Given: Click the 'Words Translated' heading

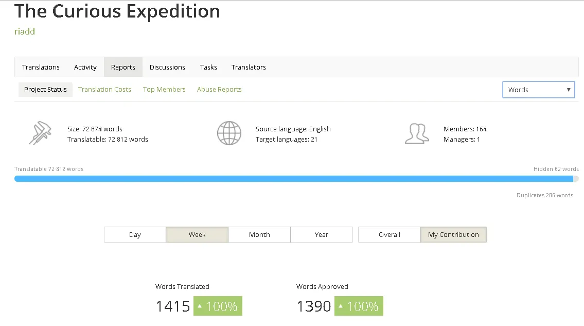Looking at the screenshot, I should point(182,286).
